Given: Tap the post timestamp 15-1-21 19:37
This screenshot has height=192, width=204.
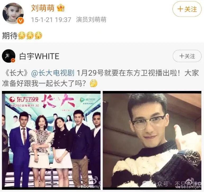Looking at the screenshot, I should [x=51, y=20].
